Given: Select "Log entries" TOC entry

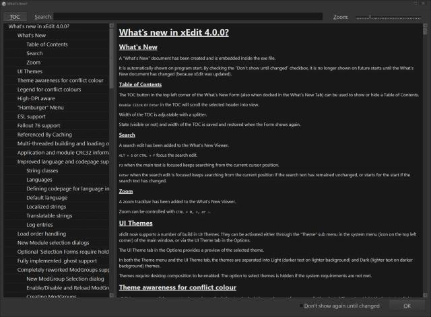Looking at the screenshot, I should coord(40,225).
